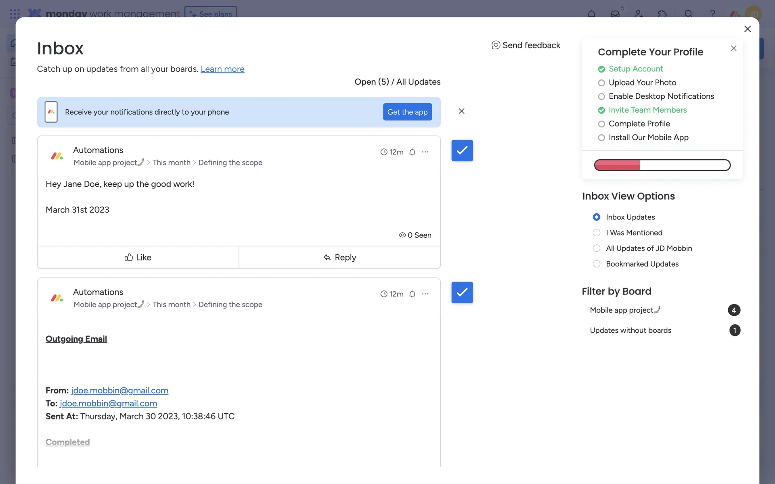Select All Updates of JD Mobbin option
The width and height of the screenshot is (775, 484).
(x=596, y=248)
